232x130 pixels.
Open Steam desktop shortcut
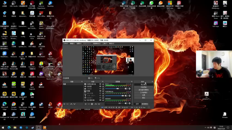pyautogui.click(x=41, y=104)
